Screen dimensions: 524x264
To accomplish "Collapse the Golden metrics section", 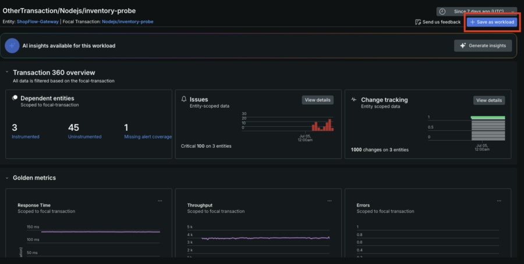I will point(7,178).
